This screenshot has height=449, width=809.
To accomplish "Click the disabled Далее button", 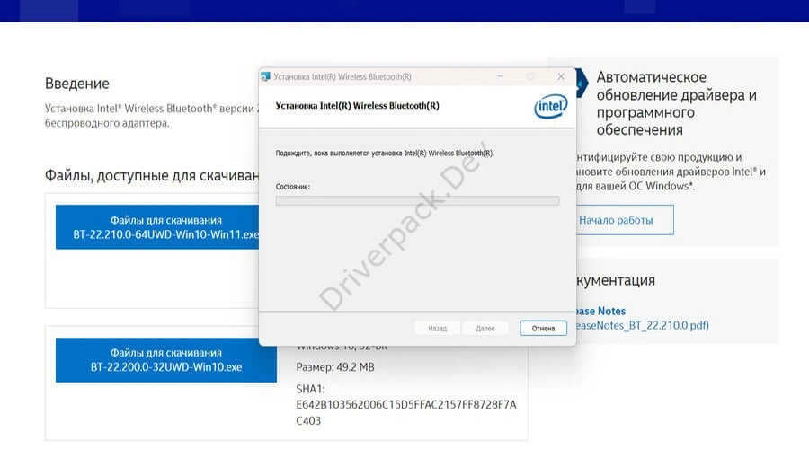I will click(485, 328).
